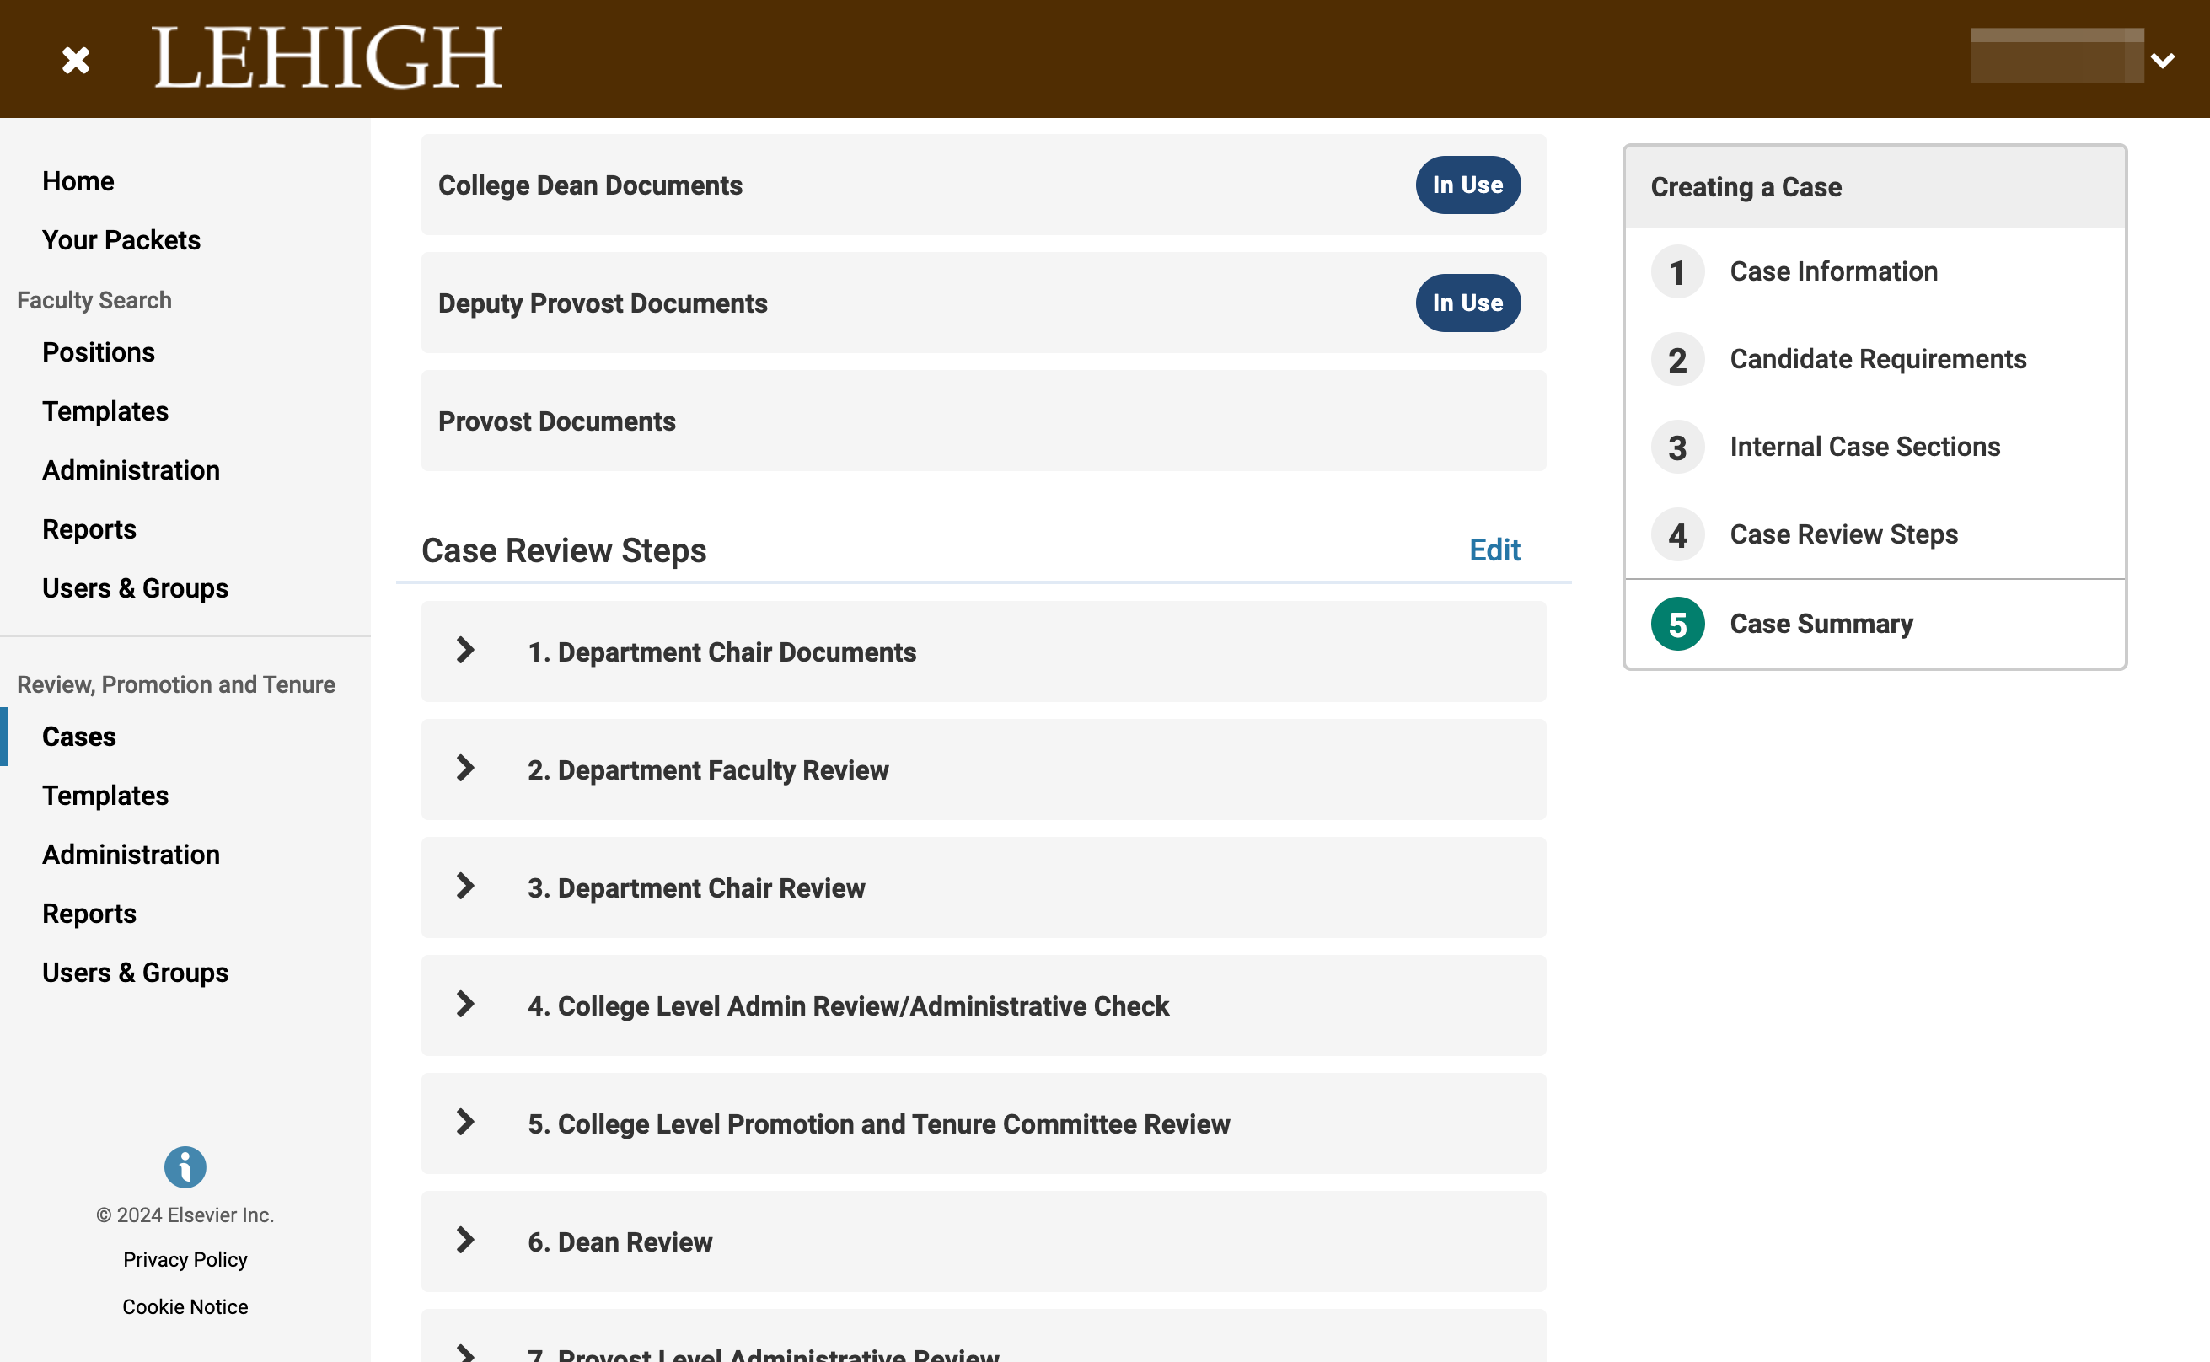Click the Lehigh logo
This screenshot has height=1362, width=2210.
(x=327, y=57)
